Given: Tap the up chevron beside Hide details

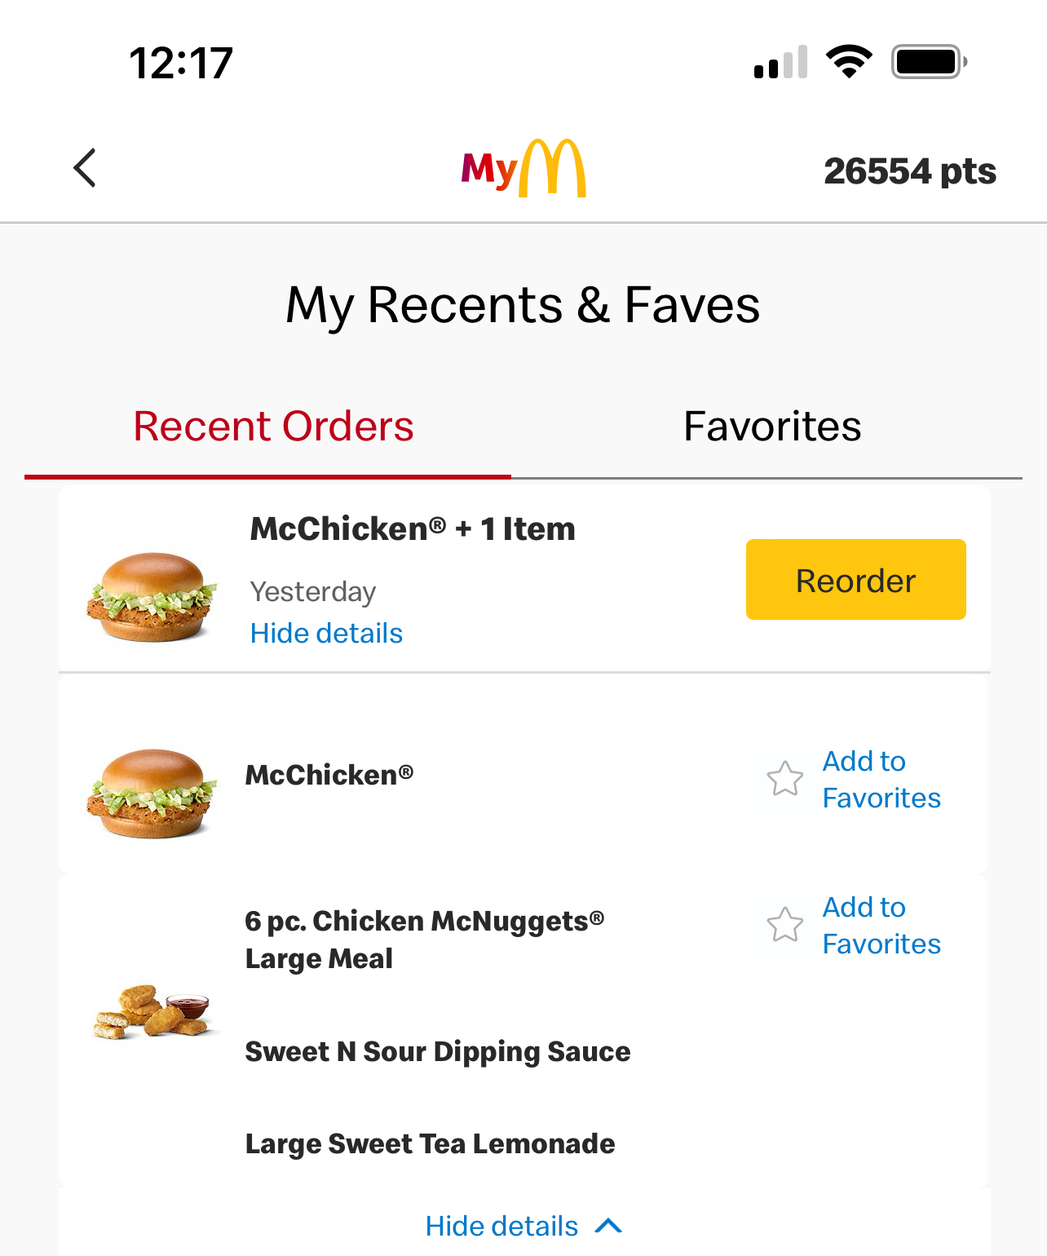Looking at the screenshot, I should pos(609,1226).
